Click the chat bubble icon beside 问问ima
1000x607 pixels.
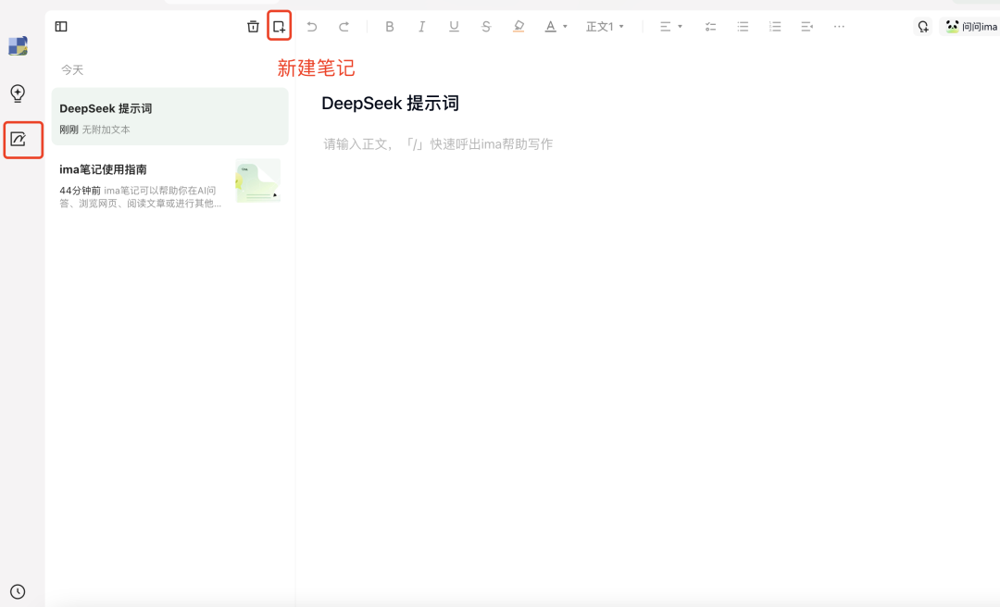pos(923,27)
